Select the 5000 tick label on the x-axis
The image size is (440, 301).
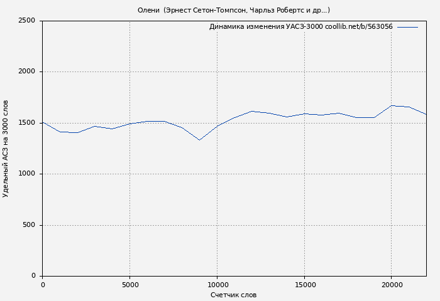click(129, 285)
